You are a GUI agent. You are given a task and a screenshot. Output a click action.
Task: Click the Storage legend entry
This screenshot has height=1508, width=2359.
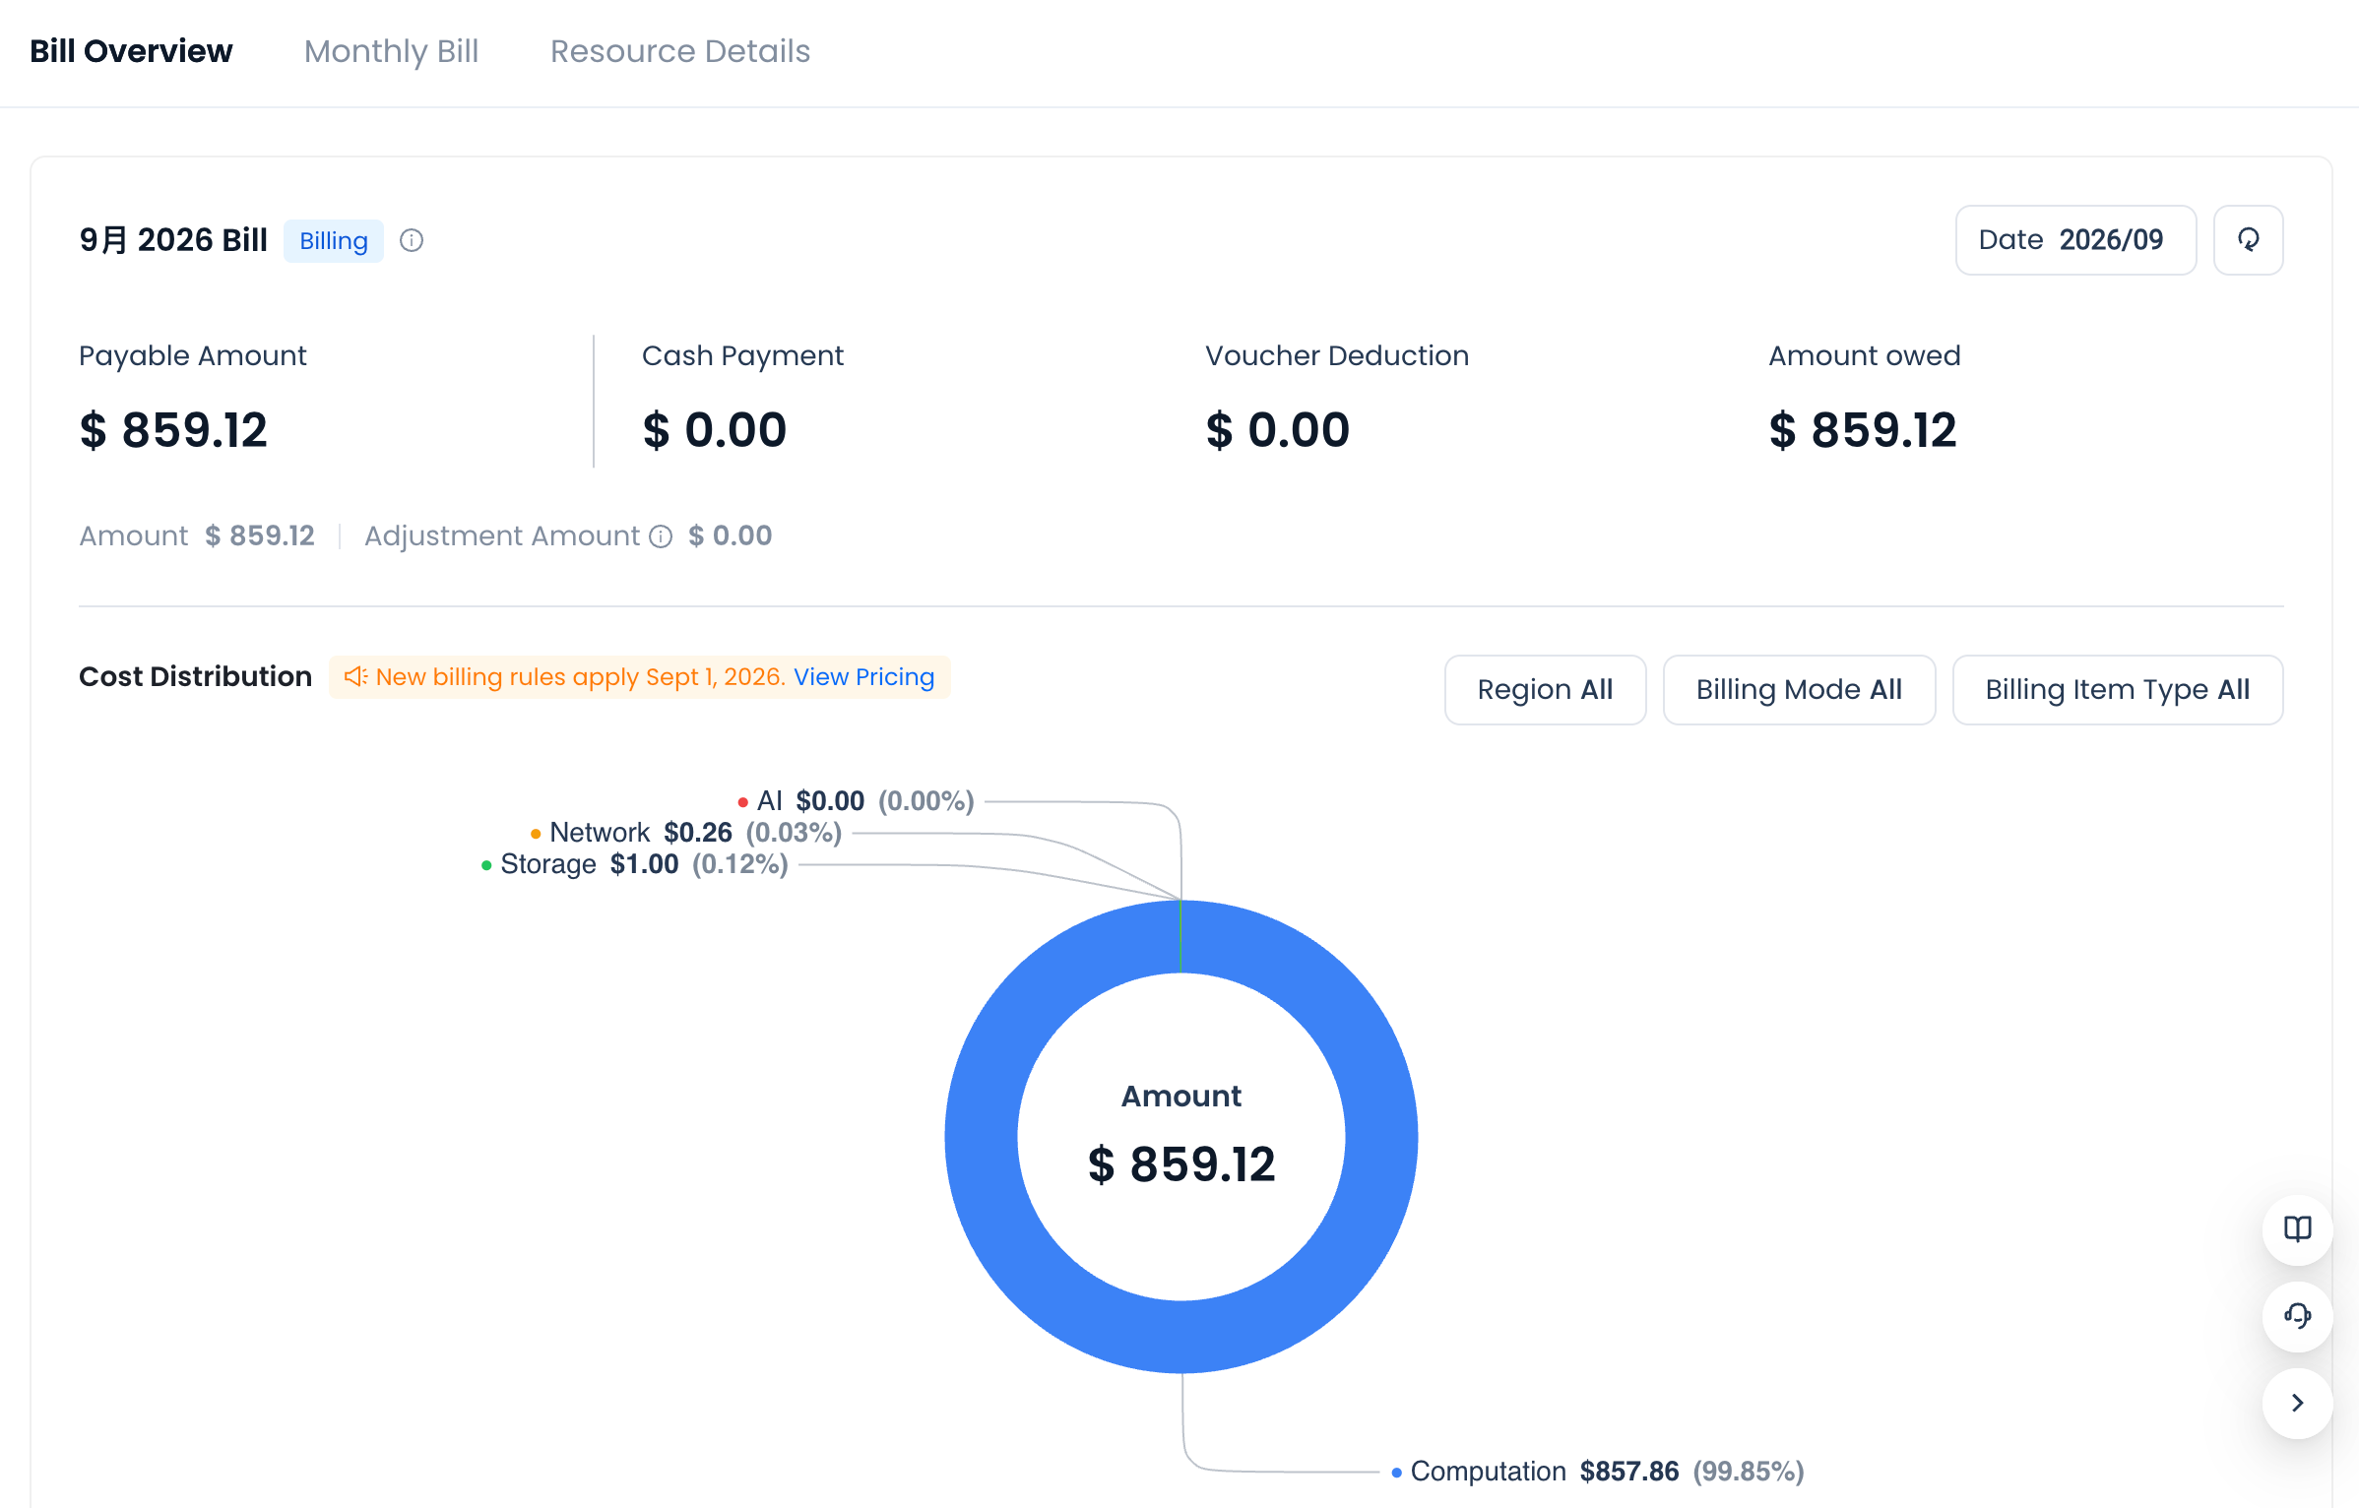point(635,864)
